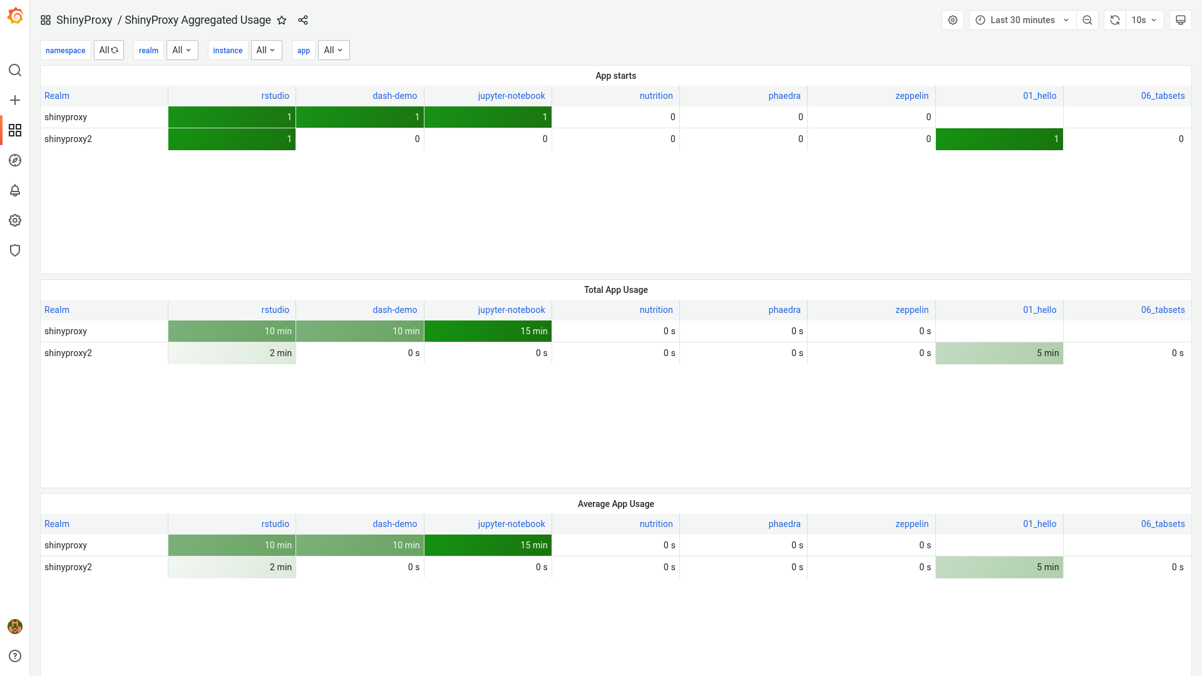Cycle view mode with monitor icon
The image size is (1202, 676).
tap(1181, 20)
